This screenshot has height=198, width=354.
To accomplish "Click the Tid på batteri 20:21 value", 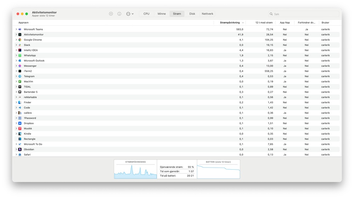I will point(190,176).
